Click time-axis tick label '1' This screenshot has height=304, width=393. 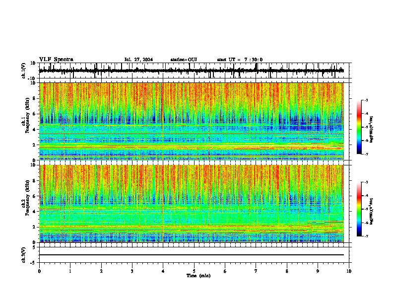pyautogui.click(x=70, y=271)
